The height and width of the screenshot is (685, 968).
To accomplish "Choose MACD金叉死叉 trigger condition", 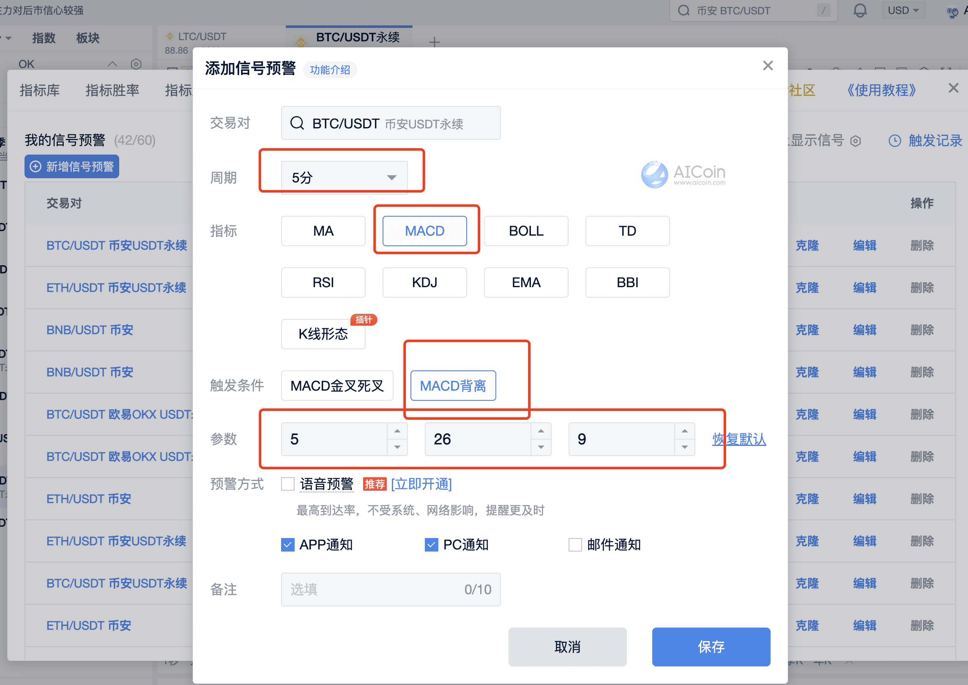I will tap(337, 386).
